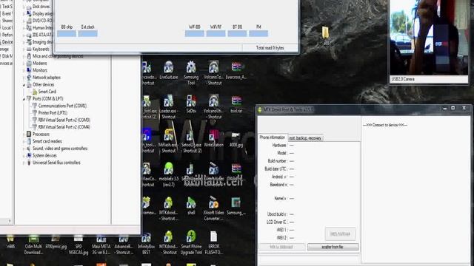
Task: Click the BT BB status indicator bar
Action: pos(237,34)
